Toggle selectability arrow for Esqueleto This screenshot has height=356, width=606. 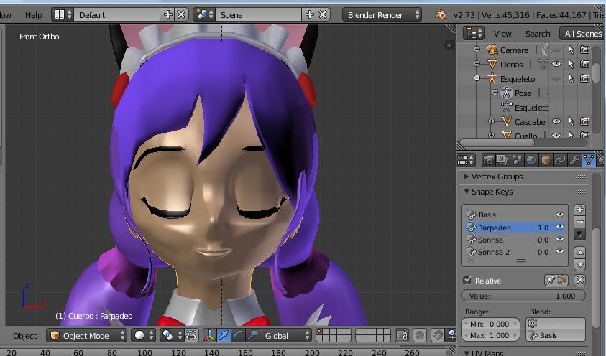pos(571,78)
